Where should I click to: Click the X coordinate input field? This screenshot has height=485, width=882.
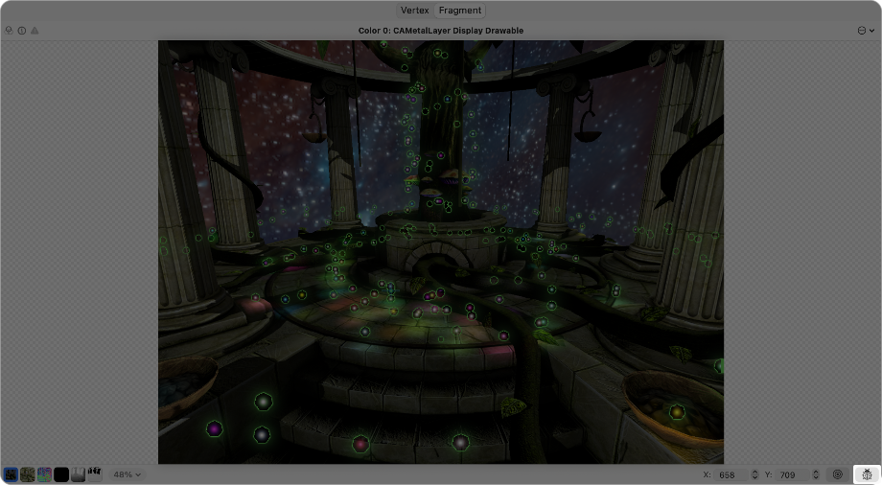click(x=731, y=474)
